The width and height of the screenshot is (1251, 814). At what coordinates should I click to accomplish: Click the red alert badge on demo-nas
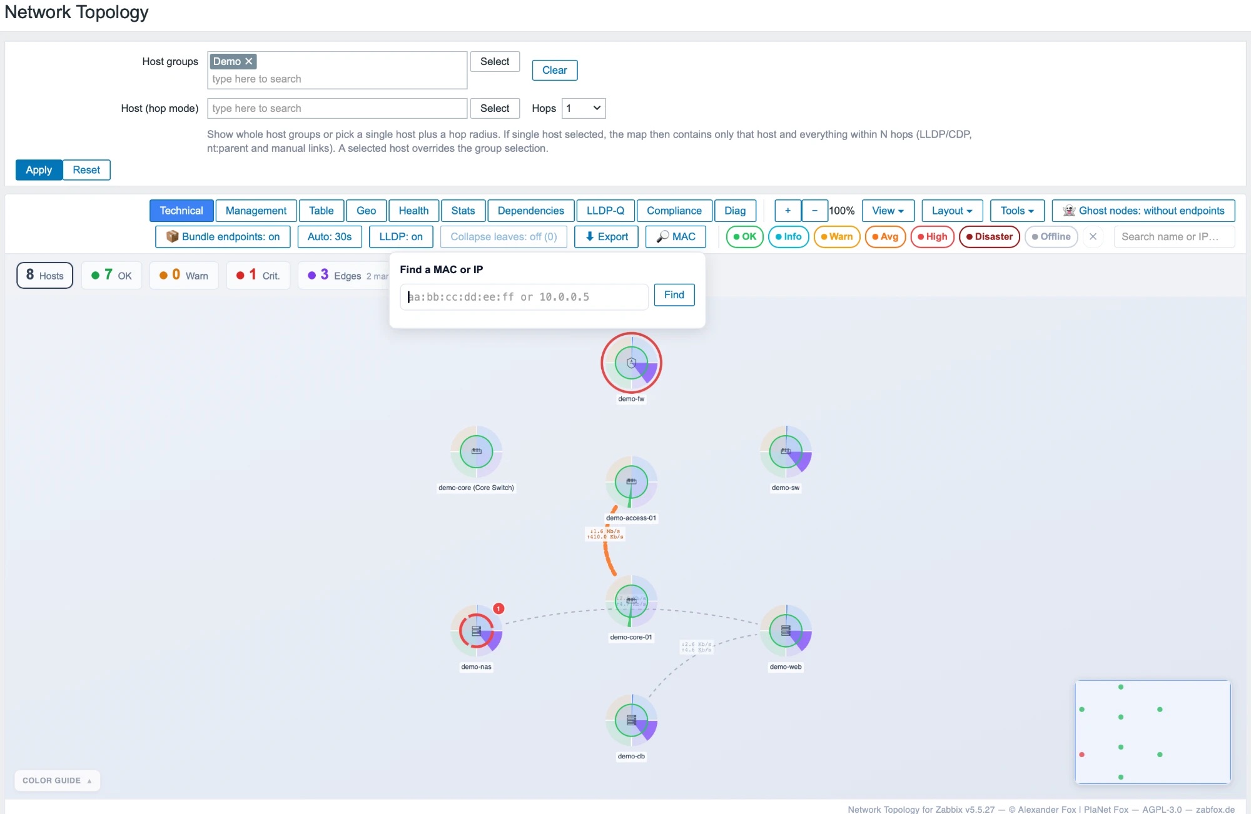pyautogui.click(x=499, y=608)
